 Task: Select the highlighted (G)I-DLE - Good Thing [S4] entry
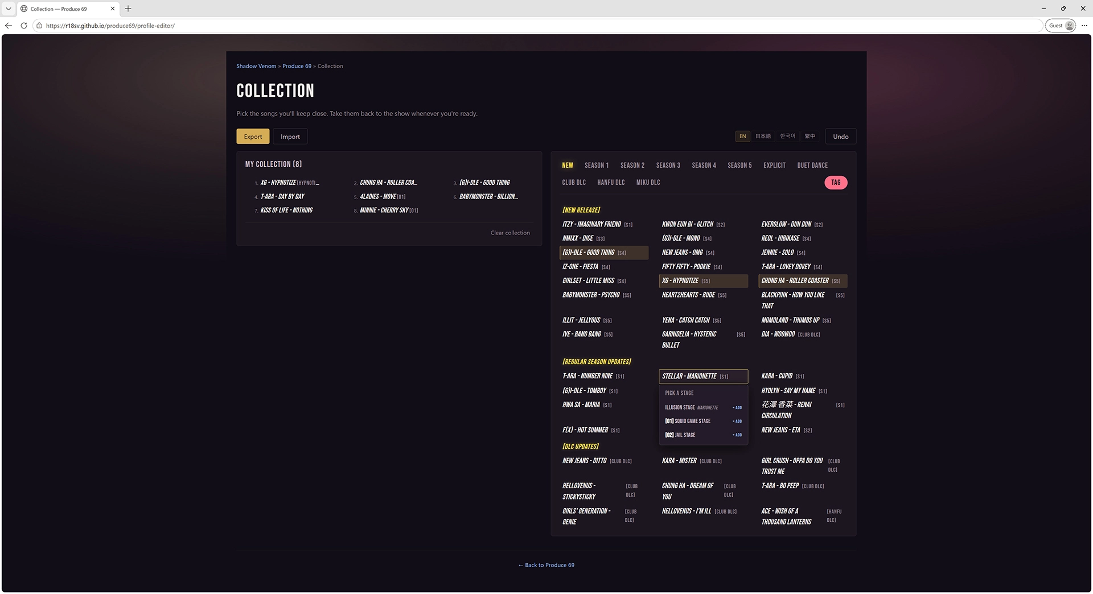(x=604, y=253)
